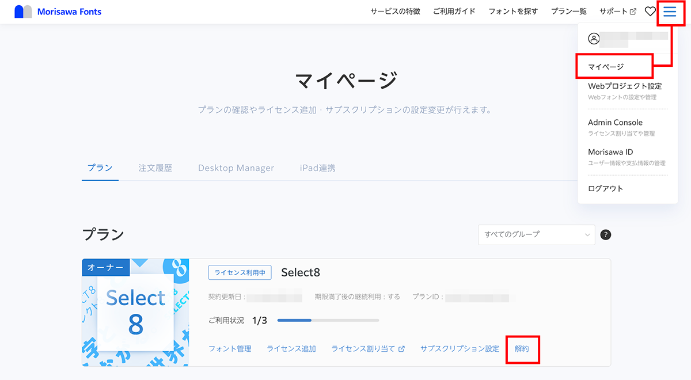Click the license usage progress bar
This screenshot has width=691, height=380.
click(x=328, y=320)
